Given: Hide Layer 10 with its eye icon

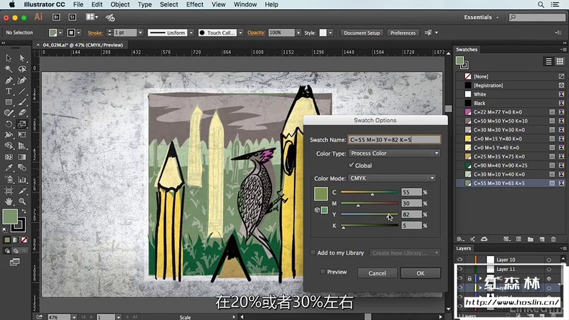Looking at the screenshot, I should point(460,259).
